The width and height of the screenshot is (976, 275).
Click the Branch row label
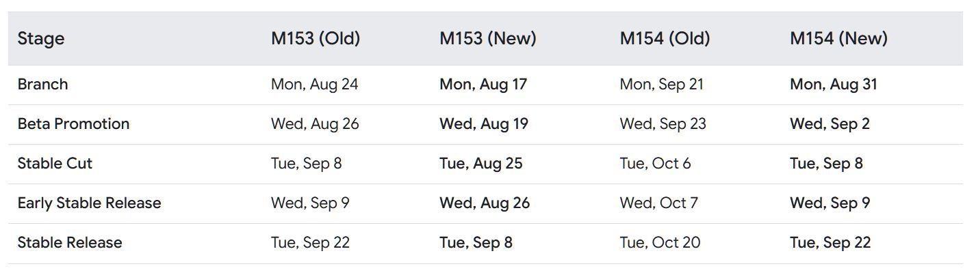coord(43,85)
